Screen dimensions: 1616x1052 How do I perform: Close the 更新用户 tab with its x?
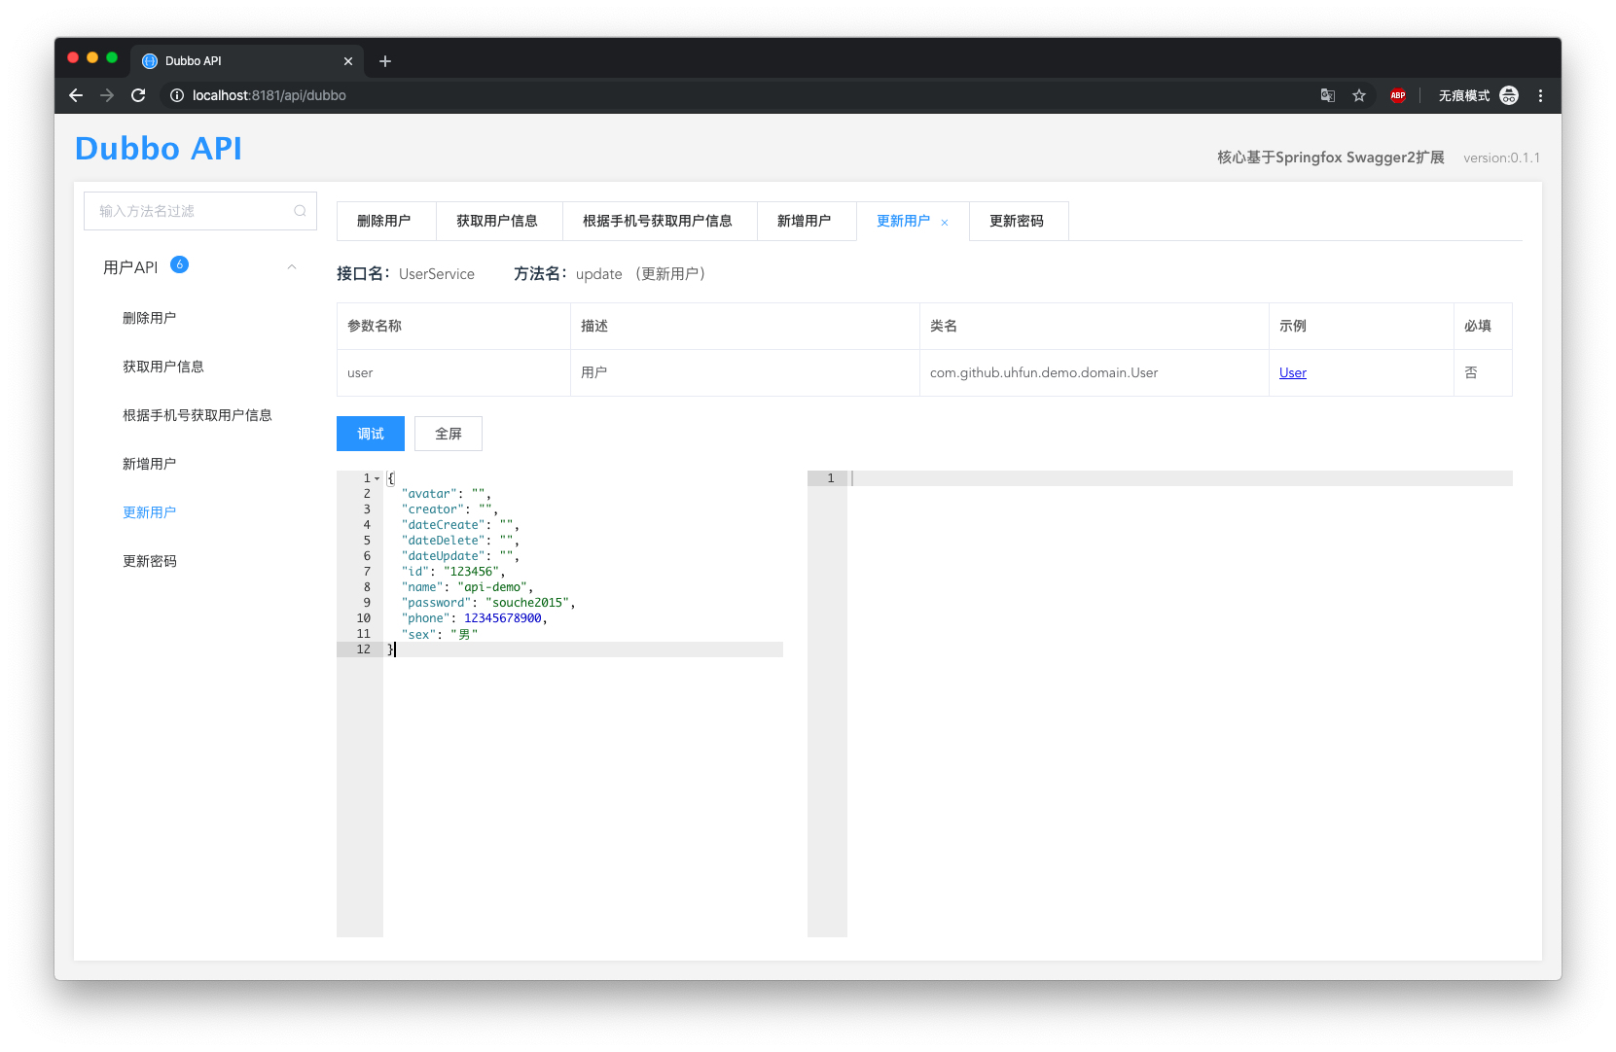pos(945,223)
